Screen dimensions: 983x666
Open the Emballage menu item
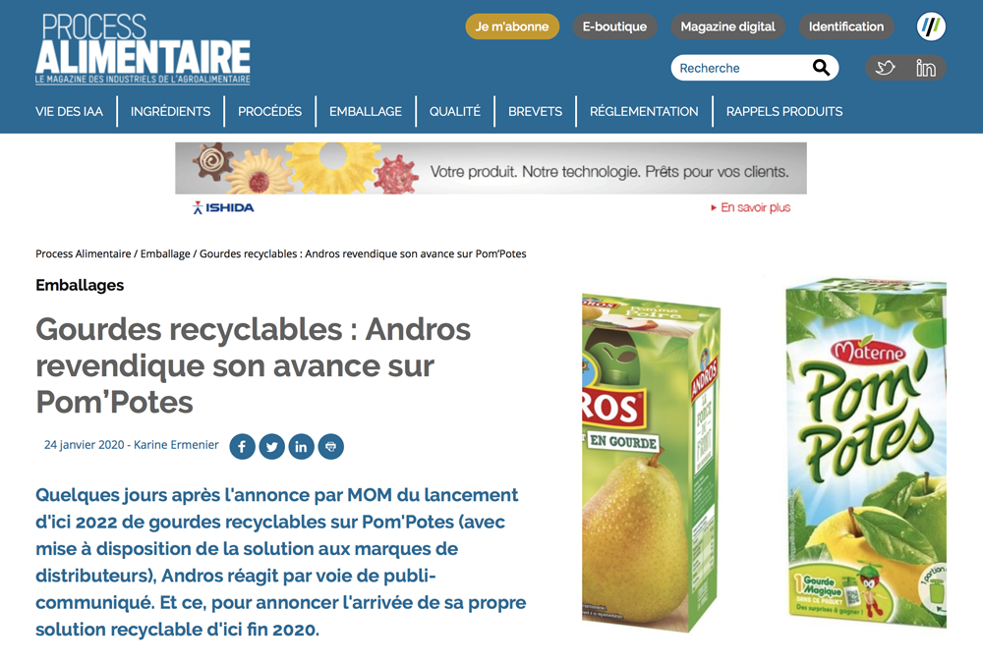(366, 112)
